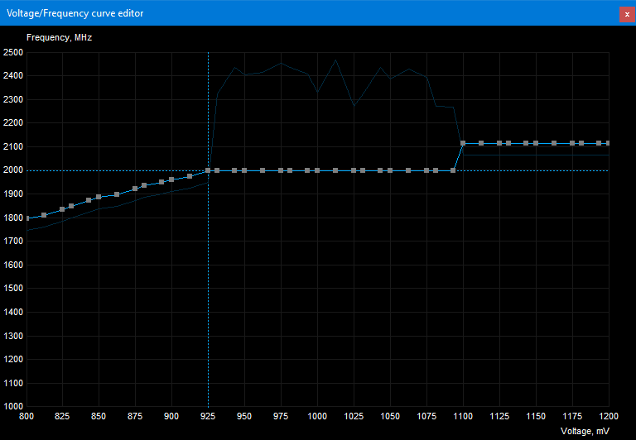Click the 975 voltage axis label
This screenshot has width=636, height=440.
[281, 417]
